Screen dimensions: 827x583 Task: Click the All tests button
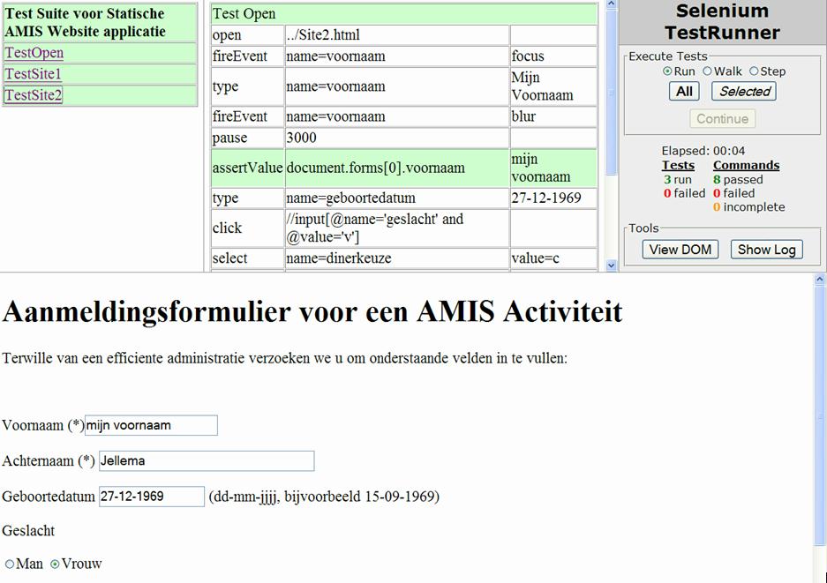[x=684, y=91]
